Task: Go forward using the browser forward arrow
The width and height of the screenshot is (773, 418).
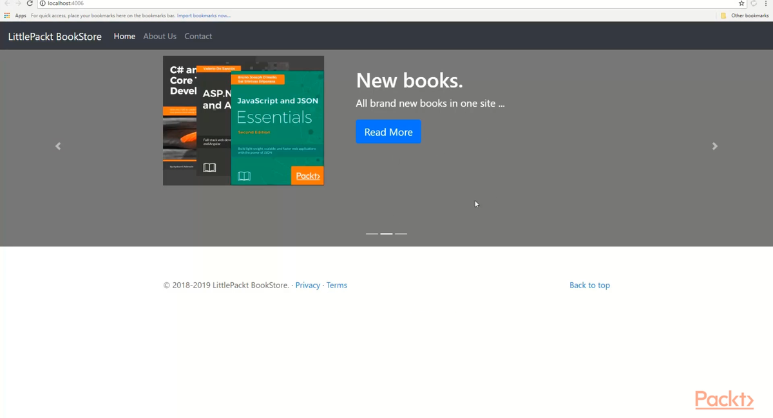Action: pyautogui.click(x=18, y=3)
